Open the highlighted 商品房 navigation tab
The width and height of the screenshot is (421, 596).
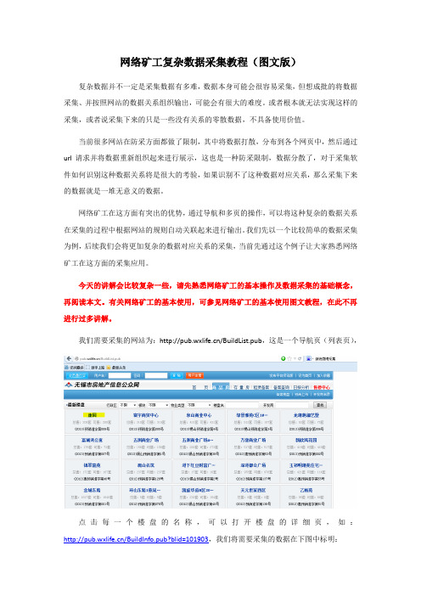[x=221, y=387]
